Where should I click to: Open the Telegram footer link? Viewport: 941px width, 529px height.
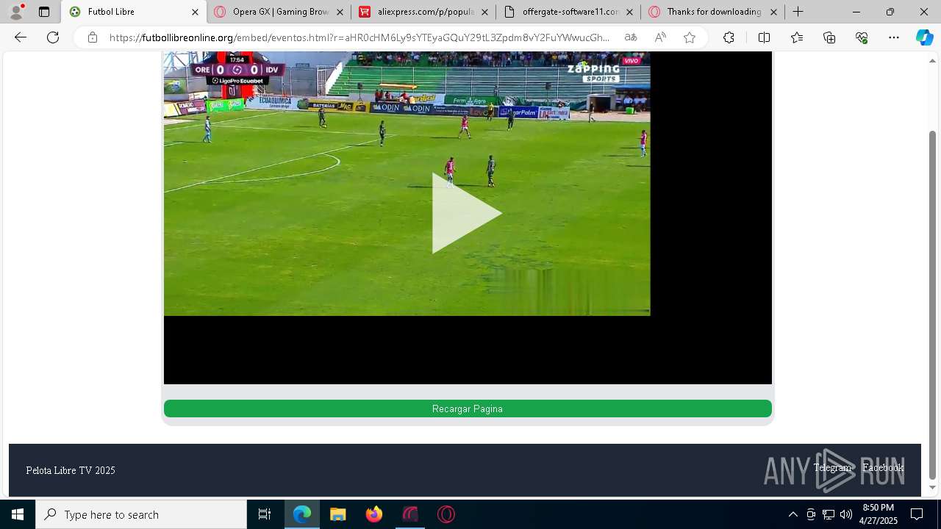tap(832, 468)
